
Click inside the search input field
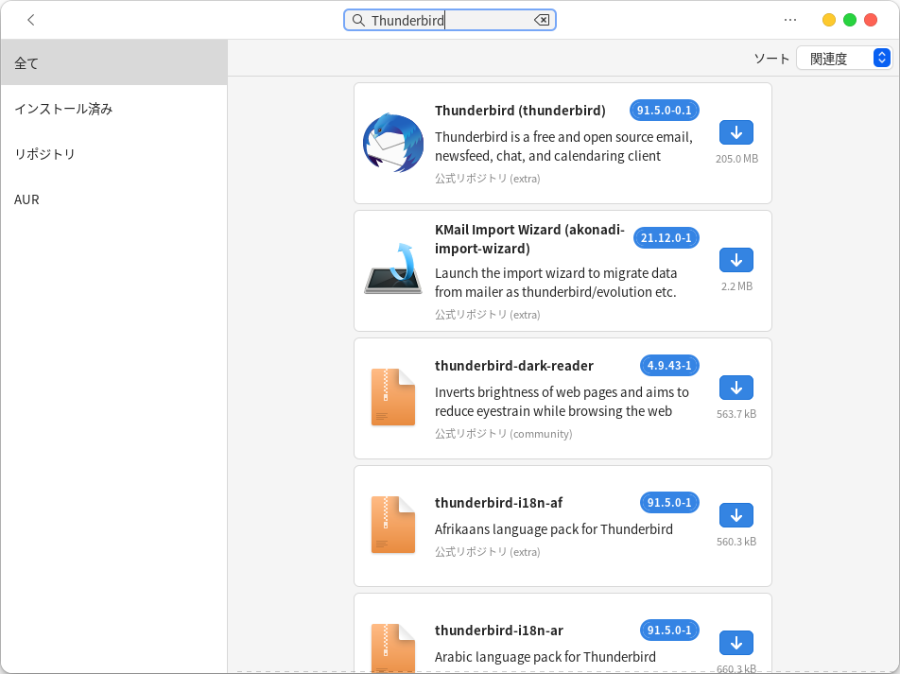pos(449,20)
